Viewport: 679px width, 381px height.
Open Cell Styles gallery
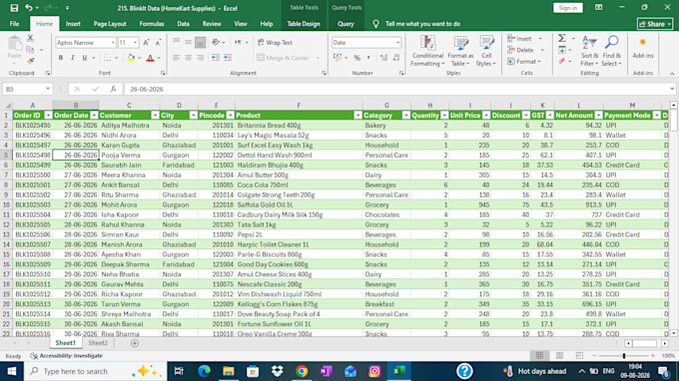point(486,51)
